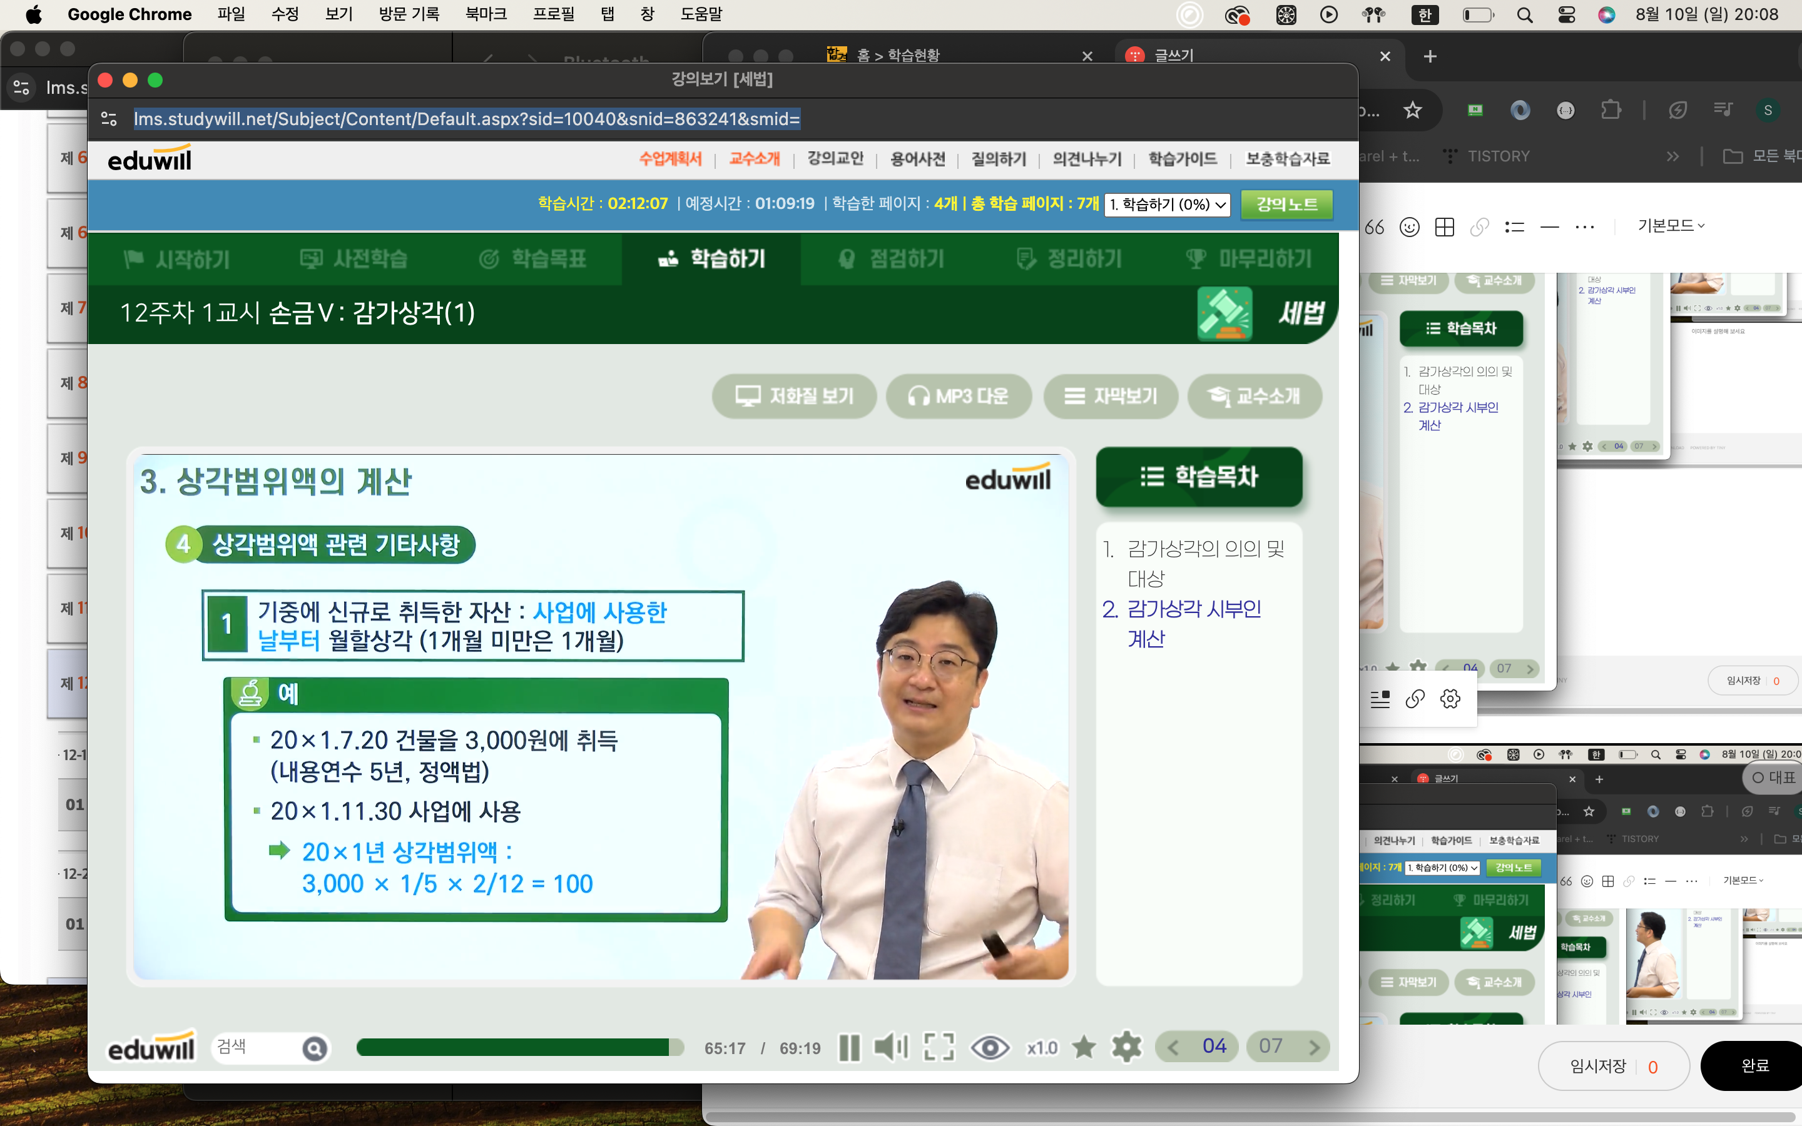Insert emoji in the editor toolbar
1802x1126 pixels.
point(1410,226)
